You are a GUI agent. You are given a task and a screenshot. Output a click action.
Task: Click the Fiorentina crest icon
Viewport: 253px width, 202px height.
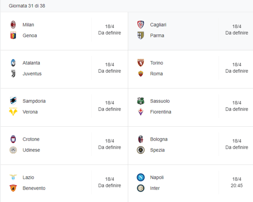(x=140, y=112)
